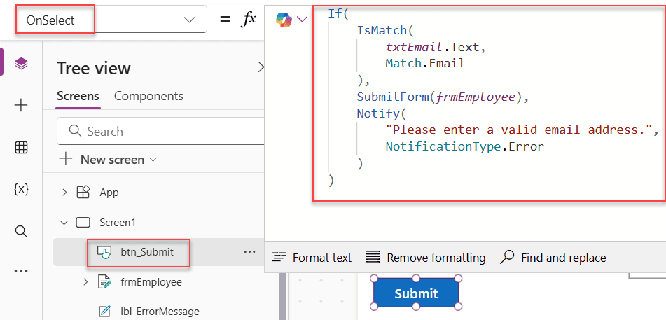Viewport: 666px width, 320px height.
Task: Select the App item in tree
Action: (x=109, y=193)
